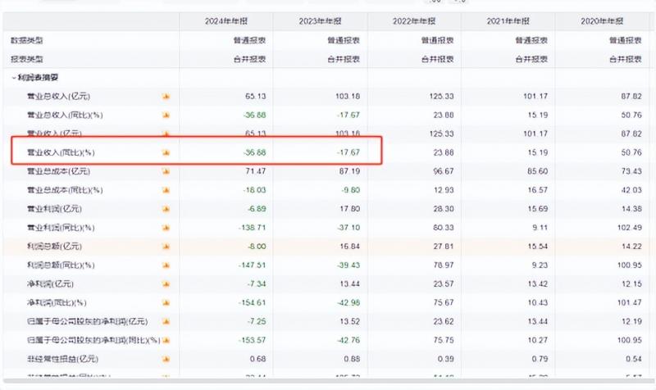Click 普通报表 under 2024年年报
The width and height of the screenshot is (656, 390).
click(x=249, y=40)
